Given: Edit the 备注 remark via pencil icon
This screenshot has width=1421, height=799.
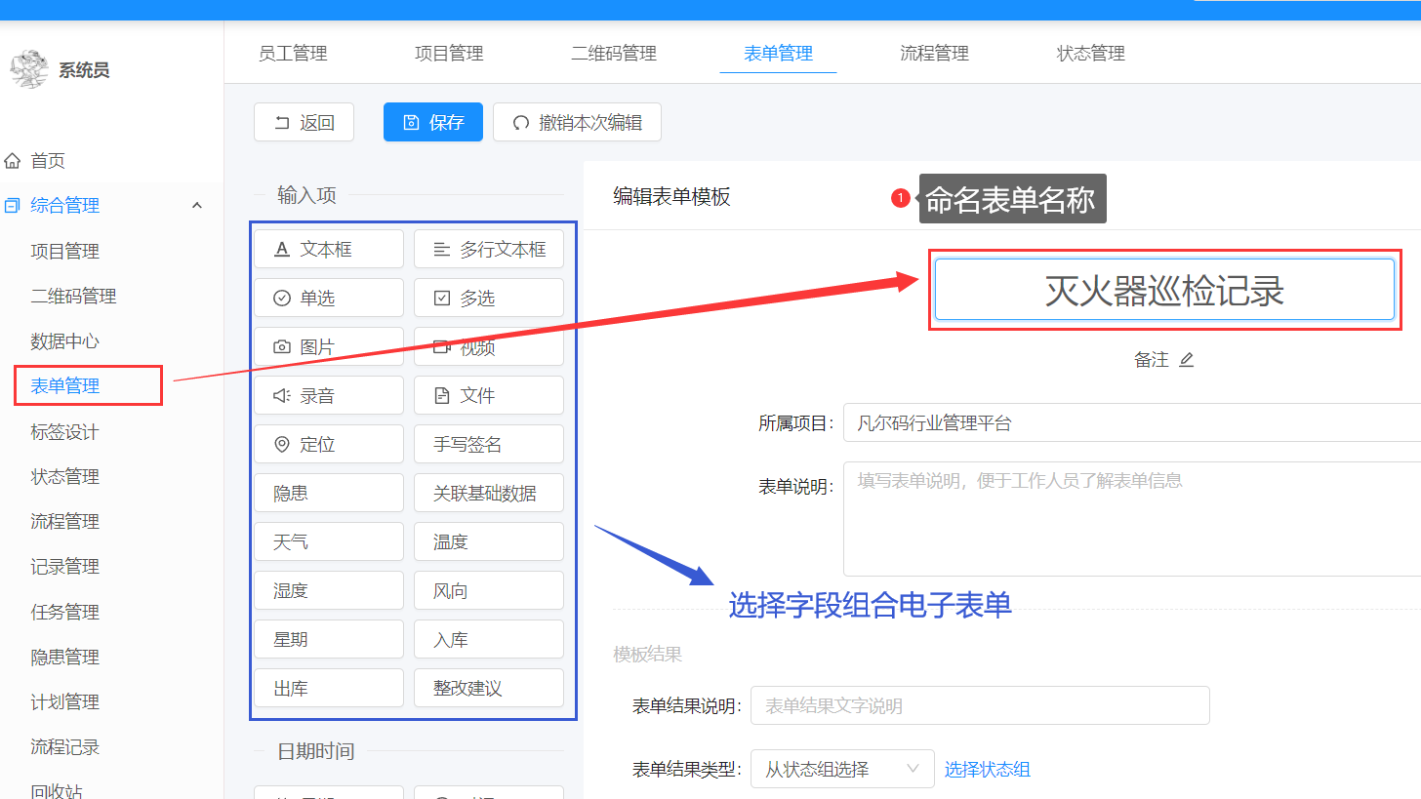Looking at the screenshot, I should tap(1187, 360).
